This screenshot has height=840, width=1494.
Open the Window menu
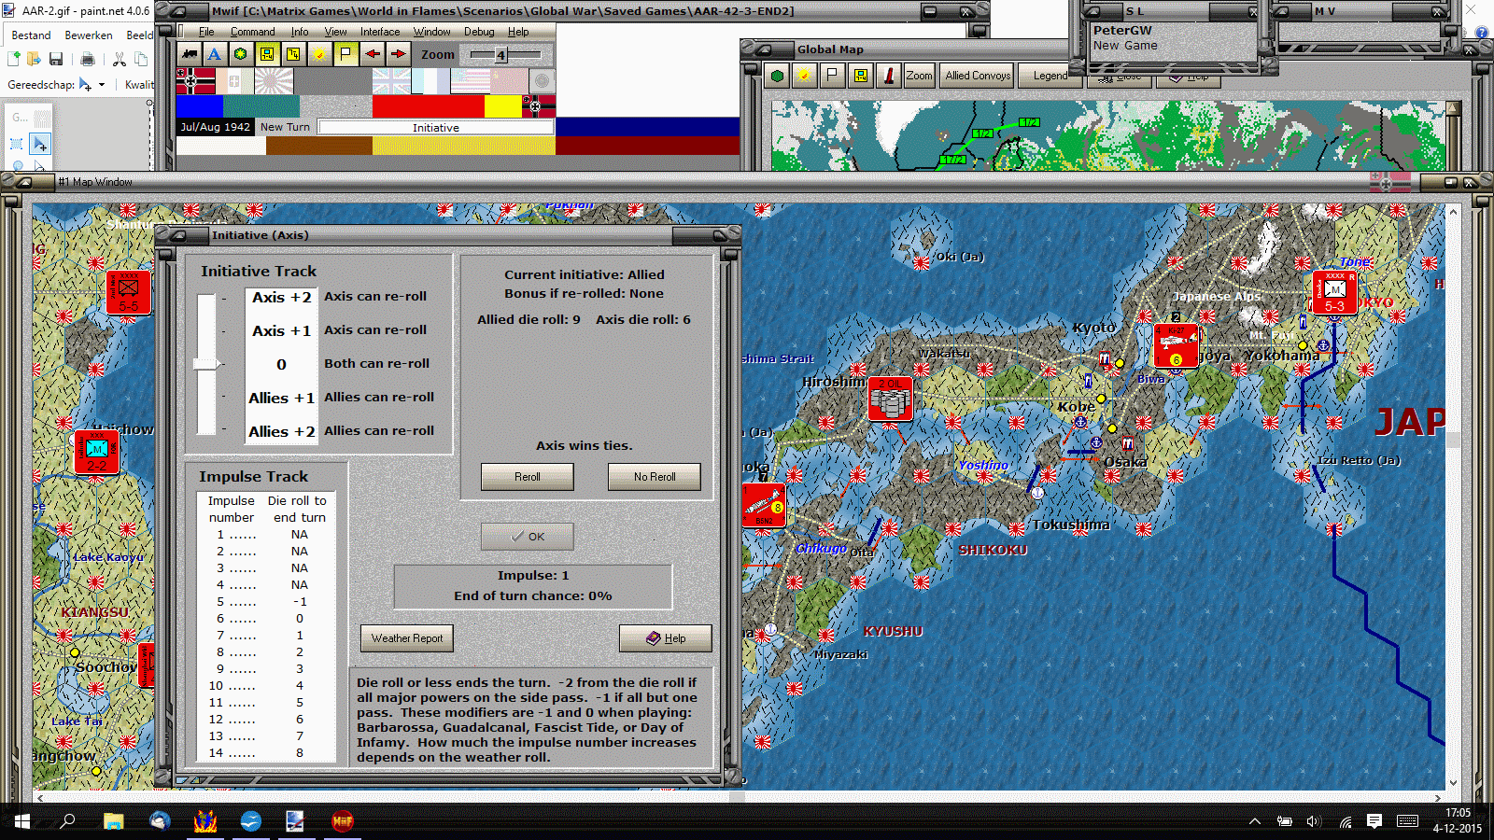tap(432, 32)
